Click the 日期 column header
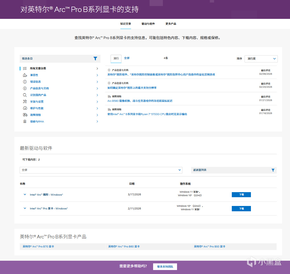 coord(132,184)
